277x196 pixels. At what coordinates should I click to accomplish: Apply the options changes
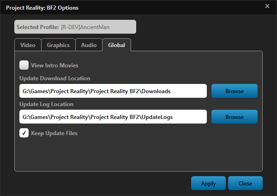pyautogui.click(x=208, y=183)
